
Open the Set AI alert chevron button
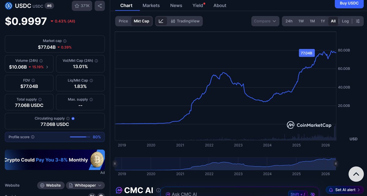(345, 190)
